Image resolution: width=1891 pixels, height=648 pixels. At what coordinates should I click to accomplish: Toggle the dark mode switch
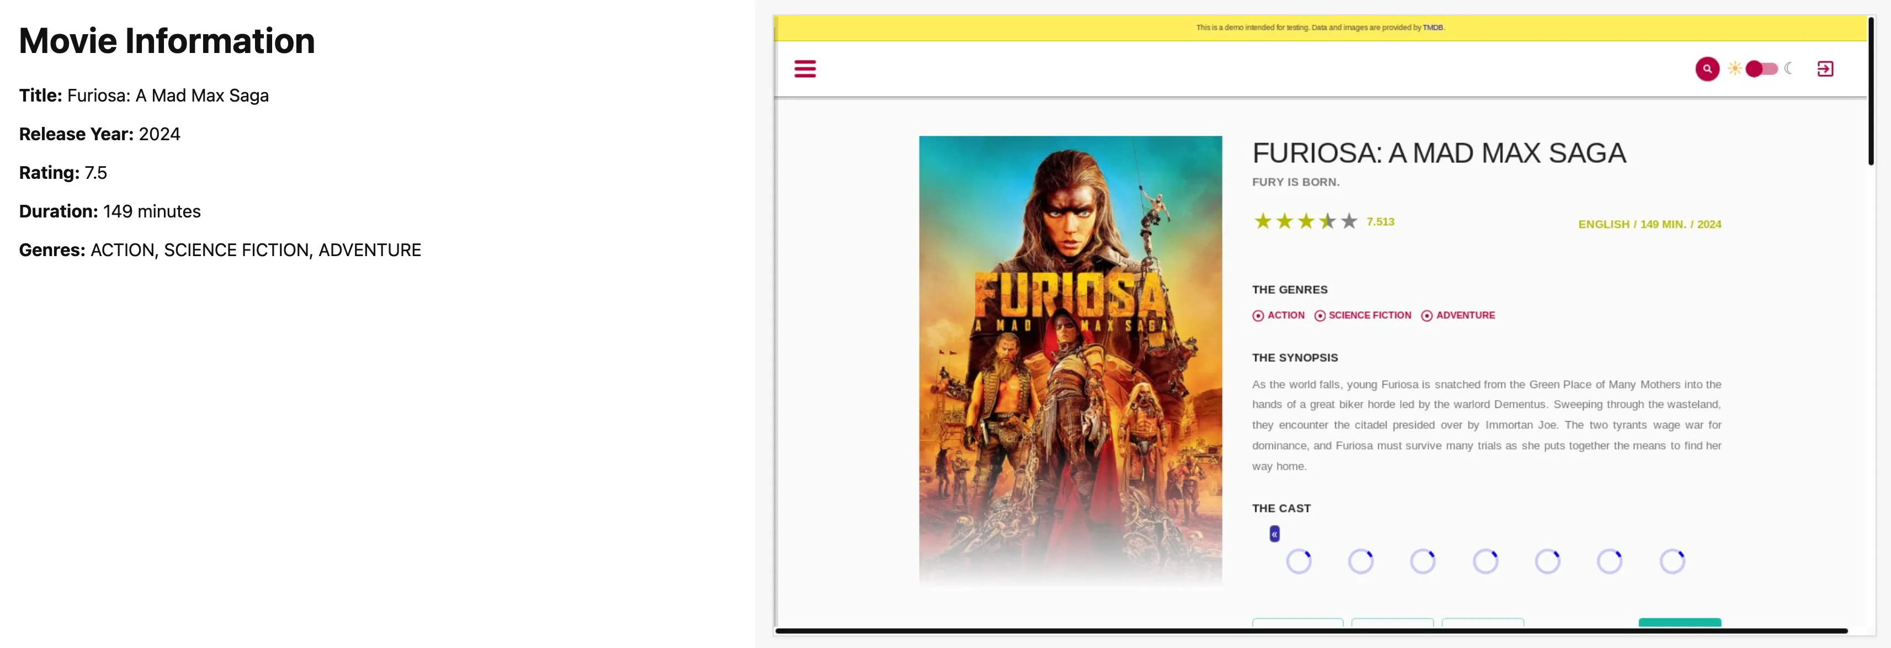point(1761,69)
